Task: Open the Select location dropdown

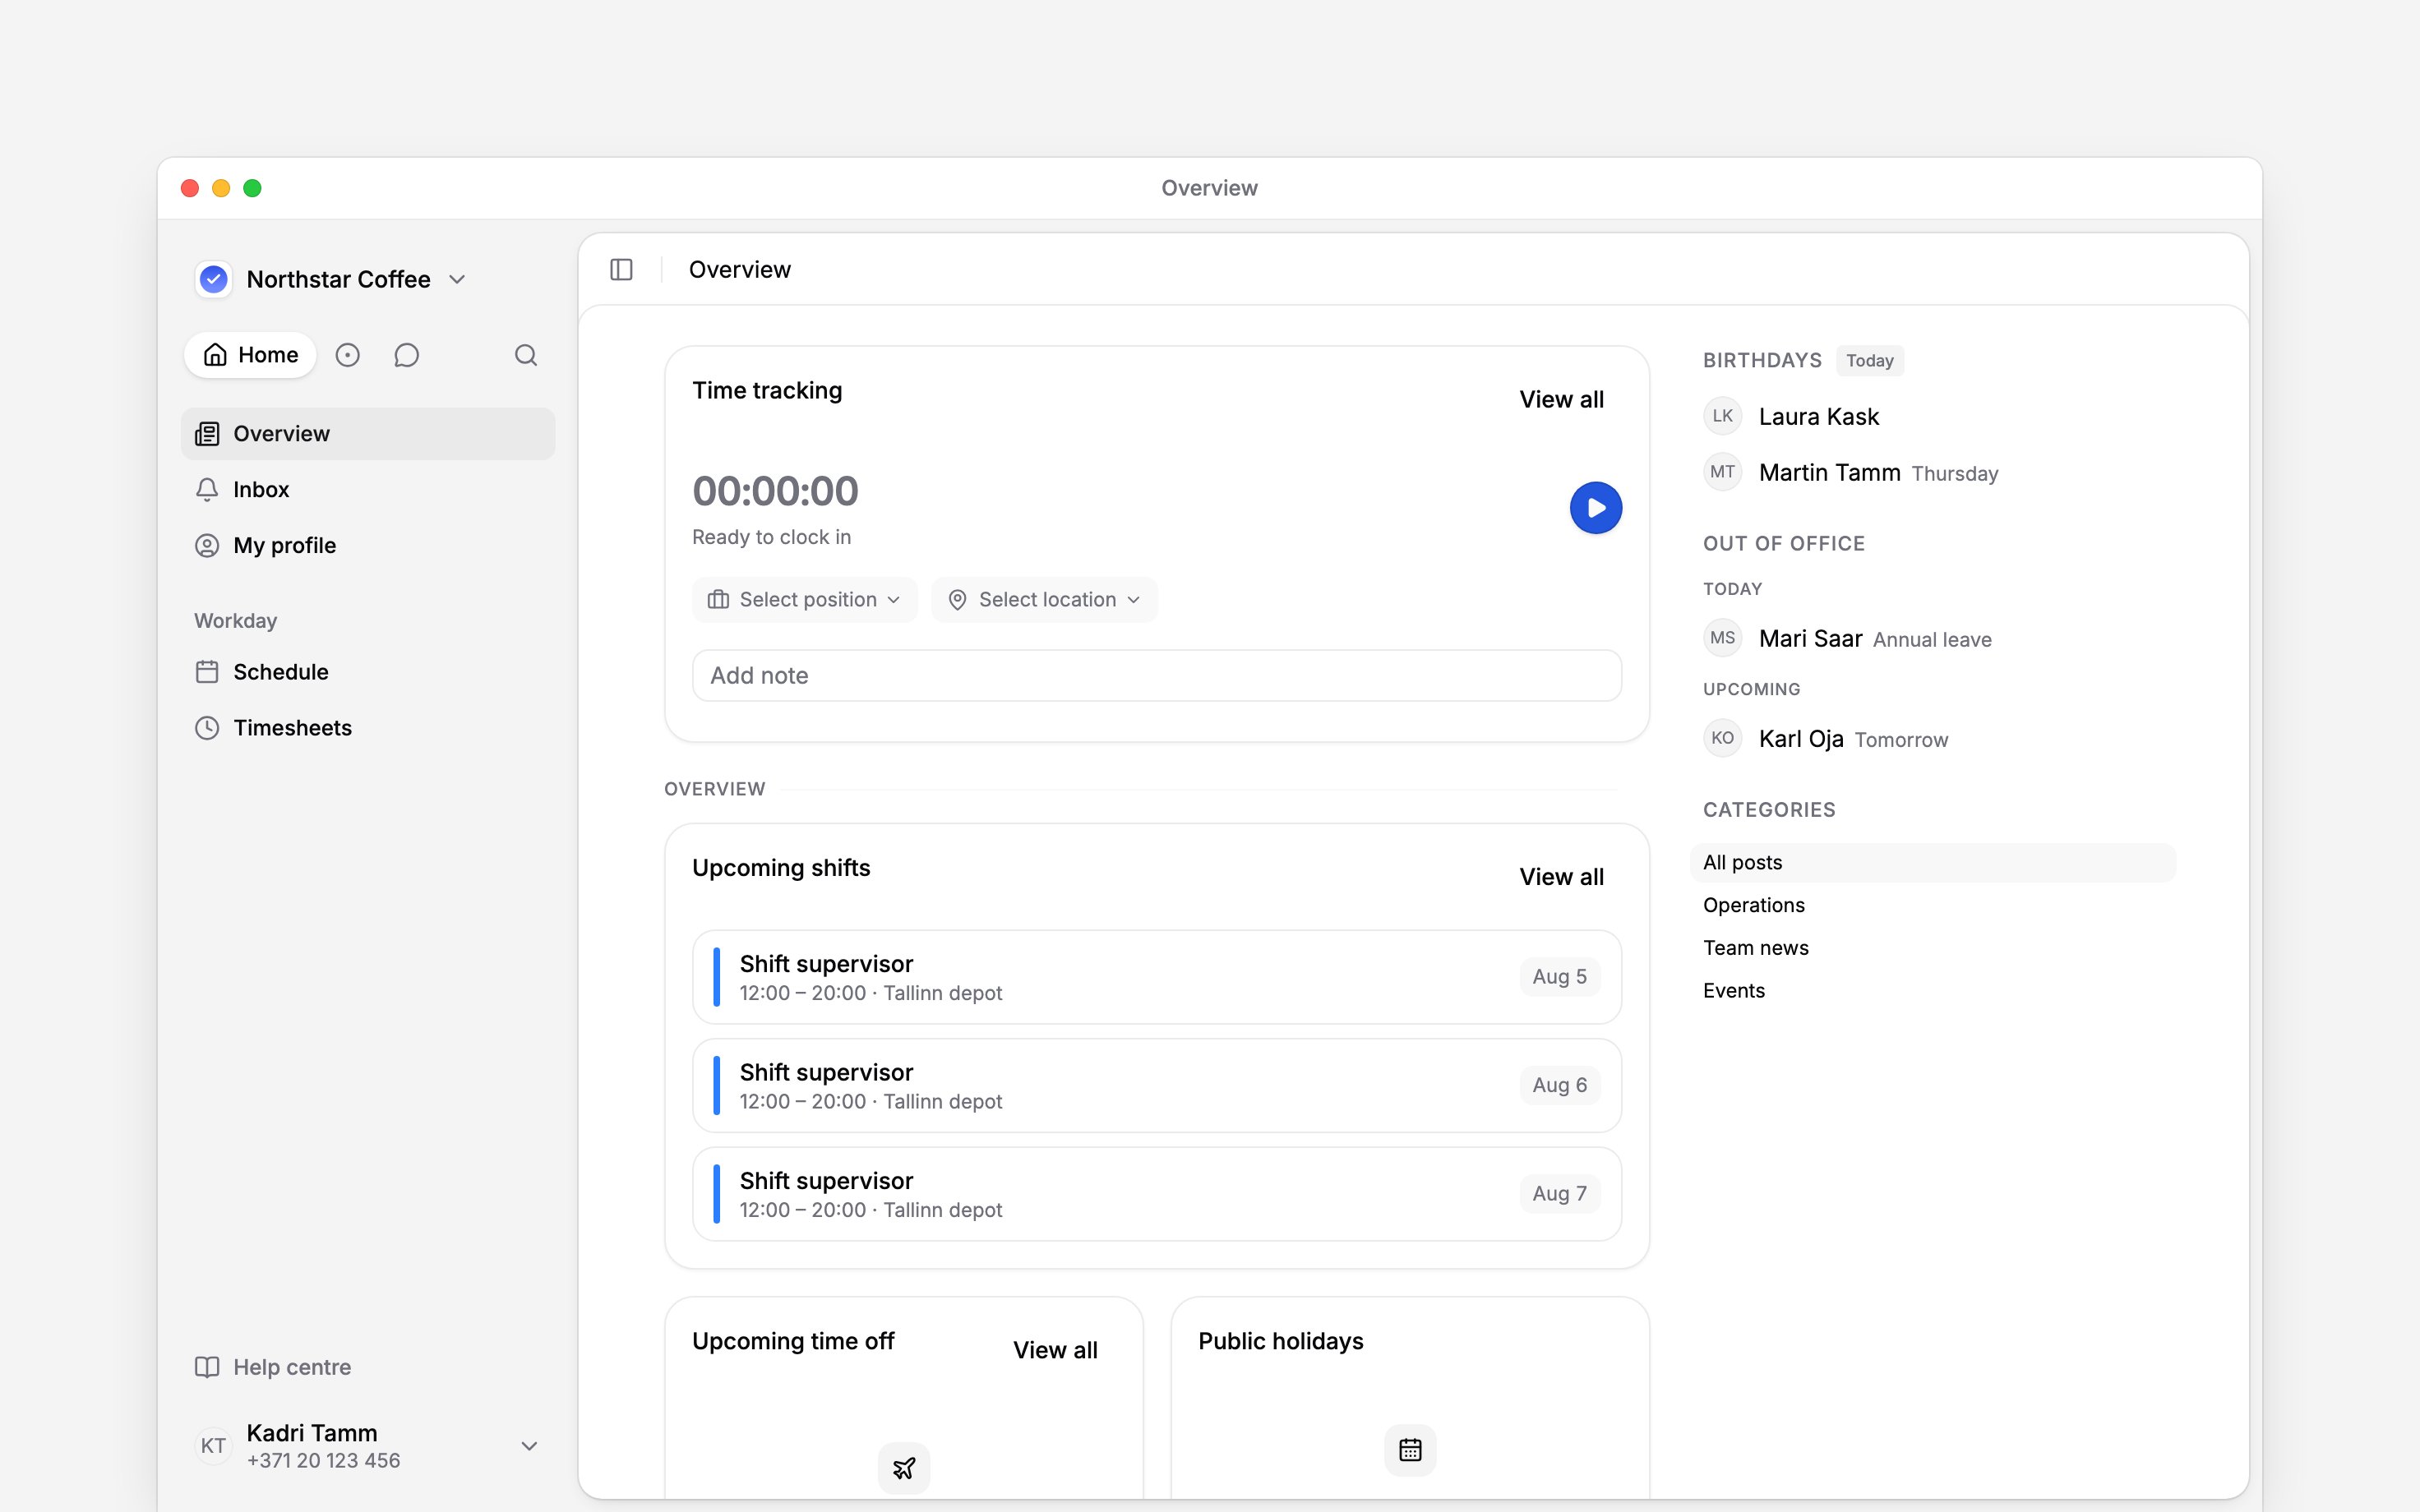Action: (1044, 600)
